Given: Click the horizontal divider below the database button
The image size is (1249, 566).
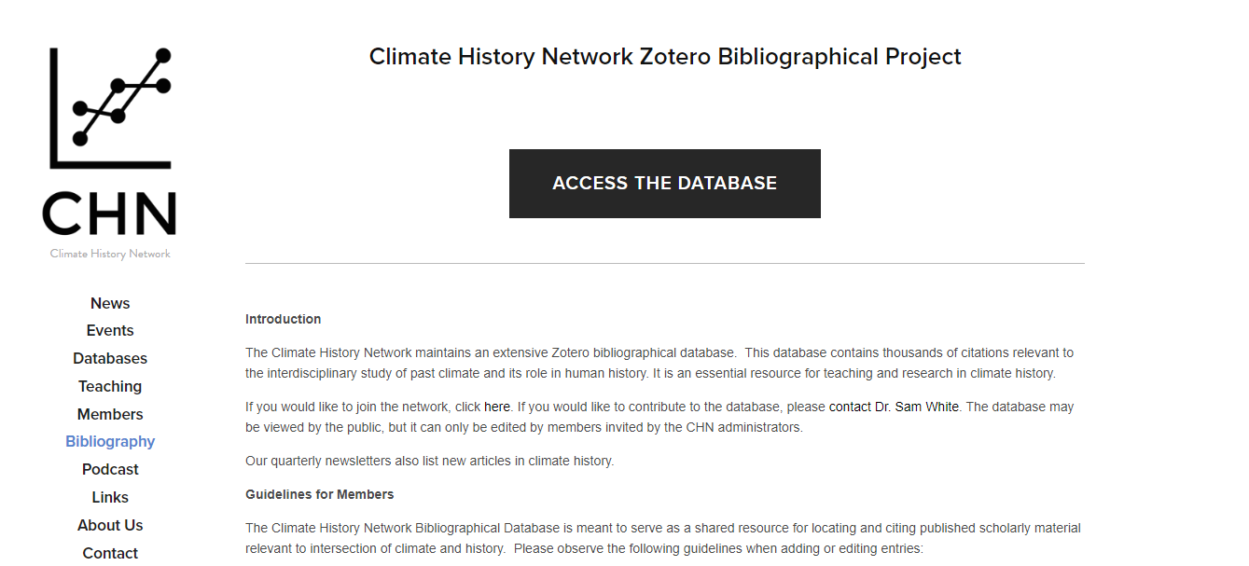Looking at the screenshot, I should coord(665,264).
